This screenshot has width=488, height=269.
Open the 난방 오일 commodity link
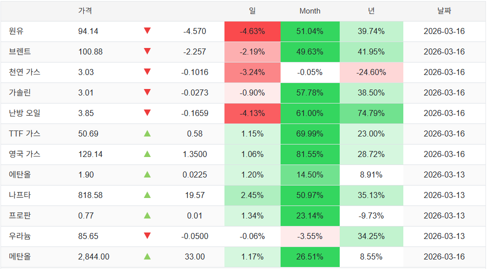(25, 113)
